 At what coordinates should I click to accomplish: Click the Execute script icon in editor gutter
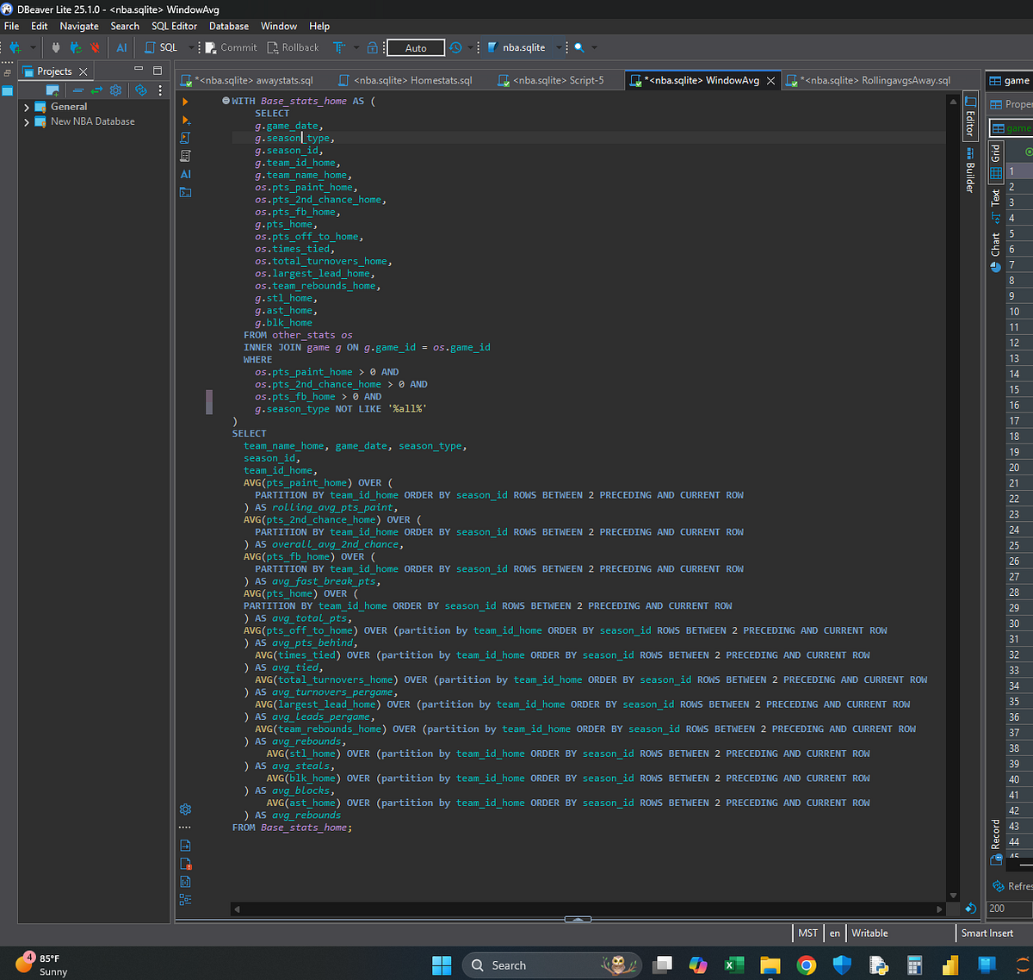185,138
